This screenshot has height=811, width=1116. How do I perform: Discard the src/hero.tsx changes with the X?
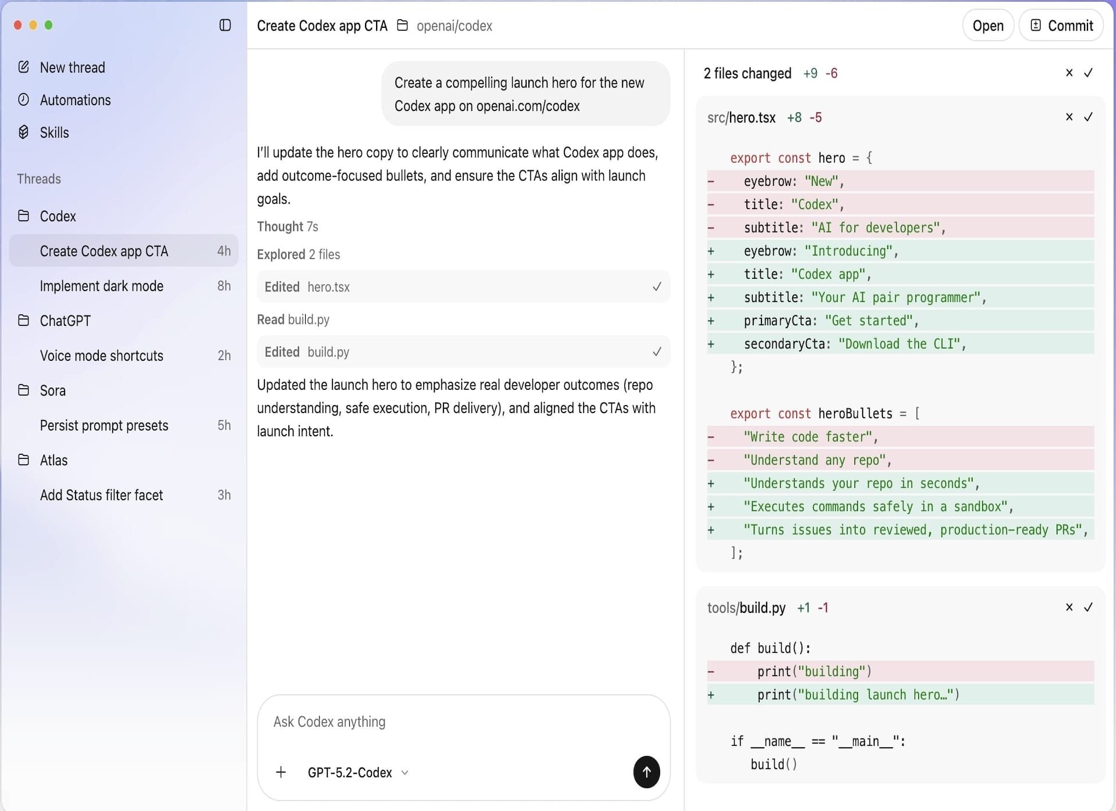[x=1069, y=117]
